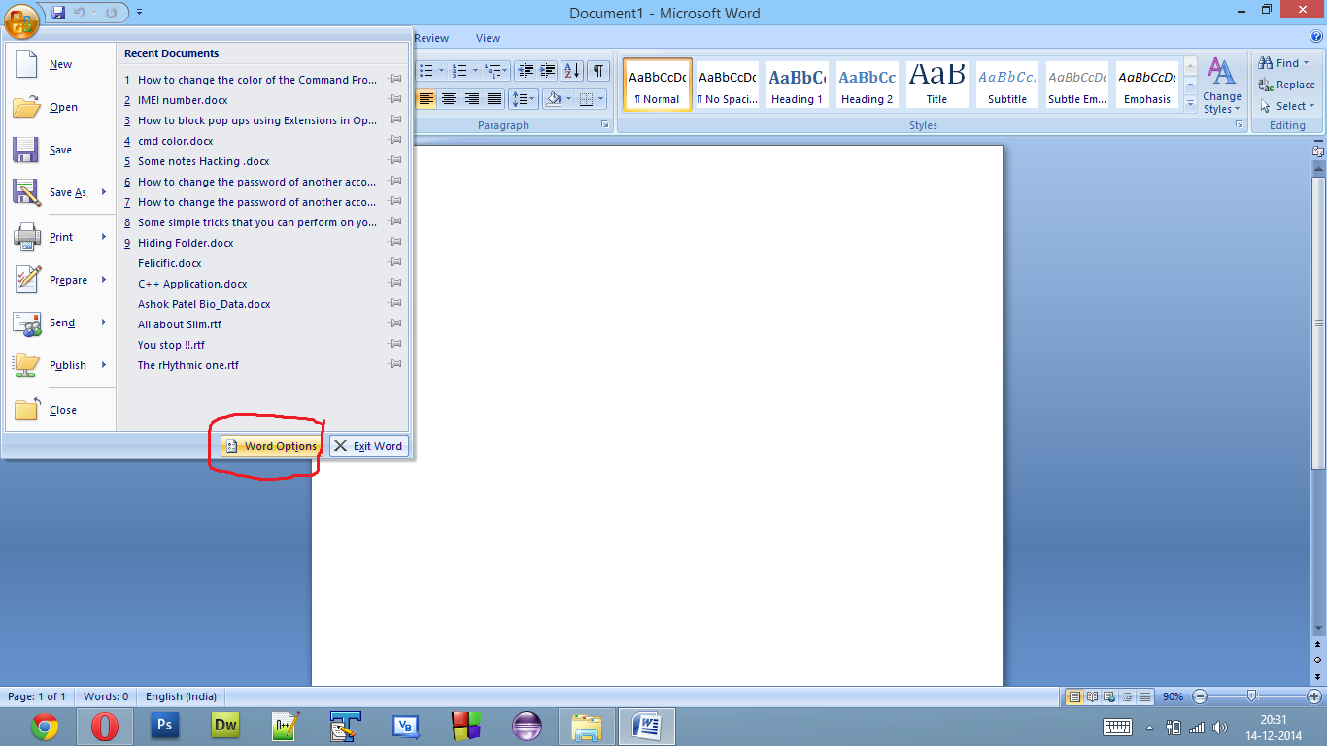The width and height of the screenshot is (1327, 746).
Task: Open the line spacing dropdown
Action: tap(524, 99)
